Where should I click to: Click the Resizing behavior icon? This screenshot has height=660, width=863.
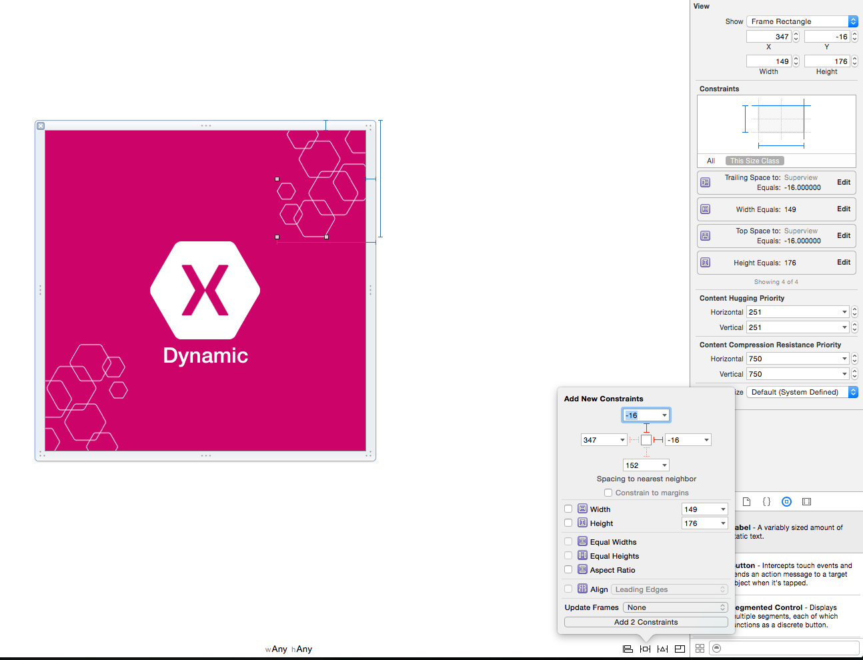(680, 648)
